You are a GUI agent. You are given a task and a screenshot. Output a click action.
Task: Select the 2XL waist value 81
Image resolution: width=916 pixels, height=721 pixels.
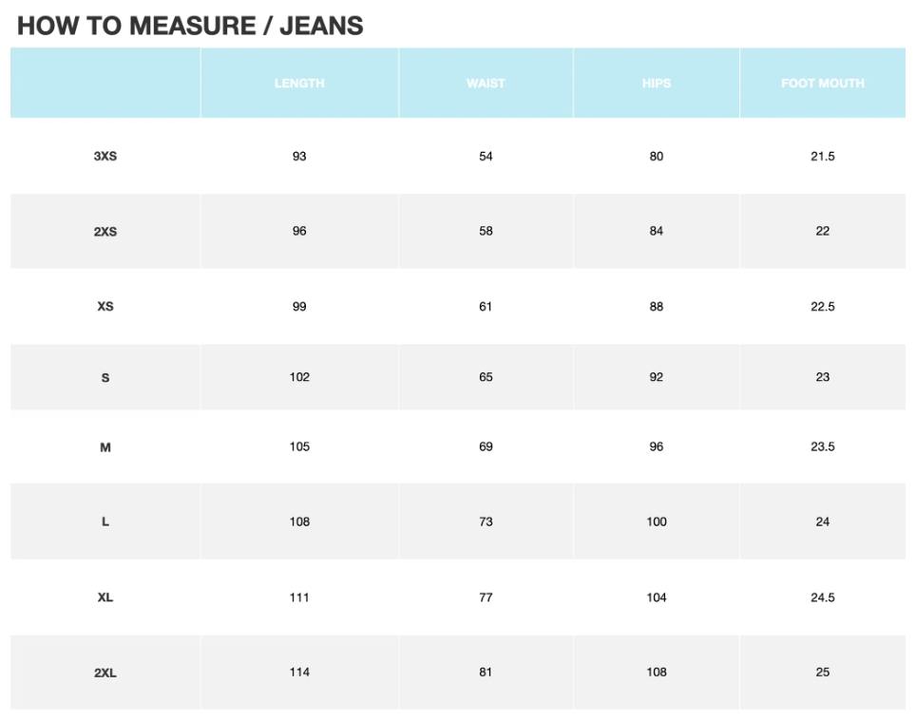486,673
